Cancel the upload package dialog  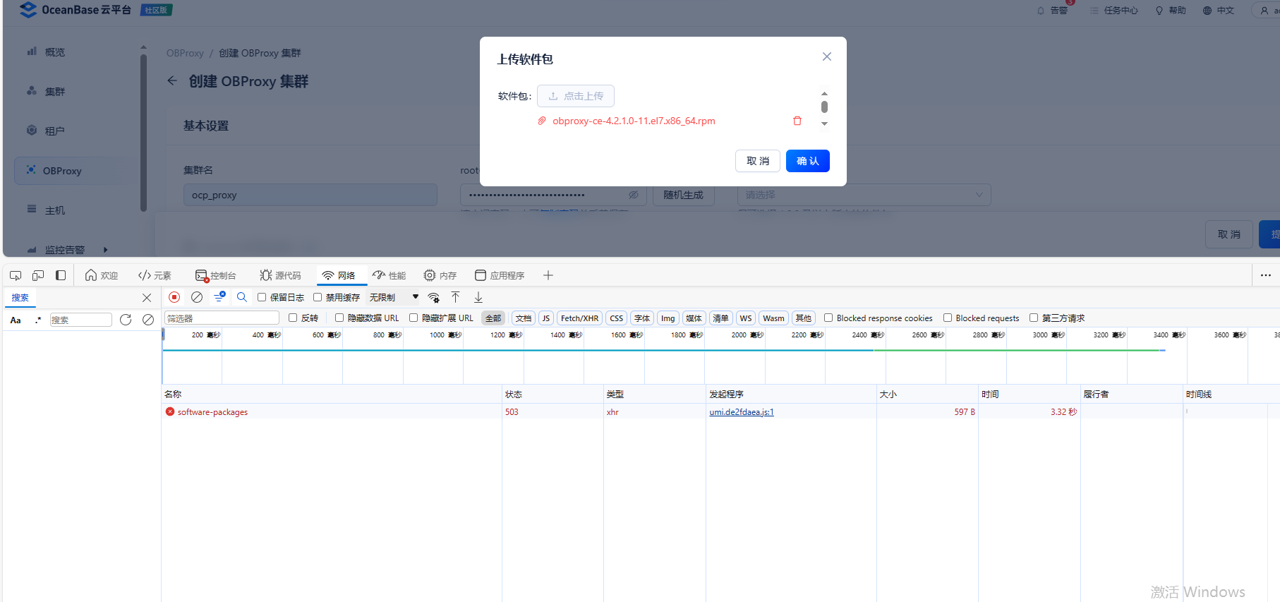pyautogui.click(x=758, y=161)
